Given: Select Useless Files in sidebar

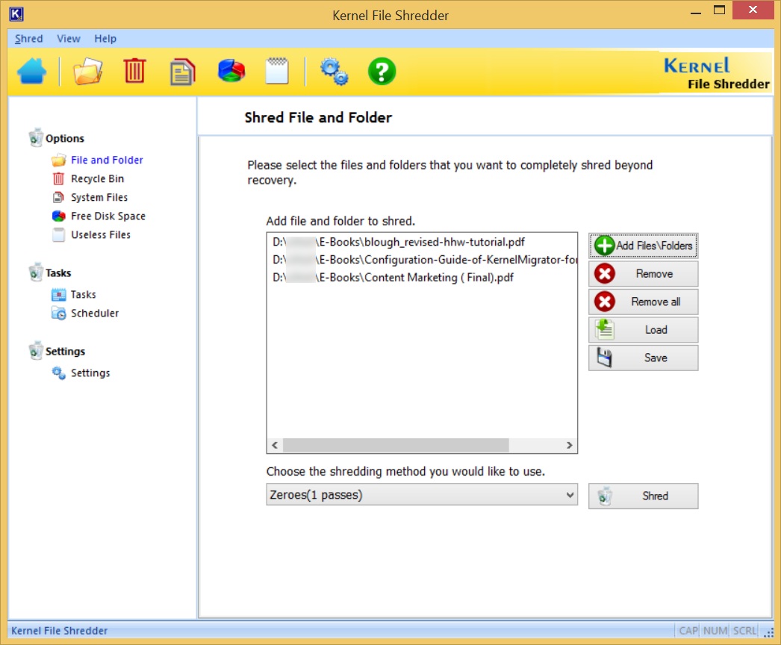Looking at the screenshot, I should tap(101, 234).
